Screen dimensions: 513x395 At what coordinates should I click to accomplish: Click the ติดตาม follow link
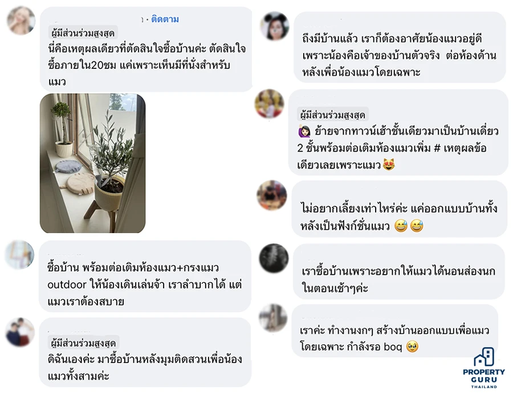(165, 19)
